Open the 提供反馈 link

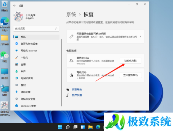tap(77, 95)
